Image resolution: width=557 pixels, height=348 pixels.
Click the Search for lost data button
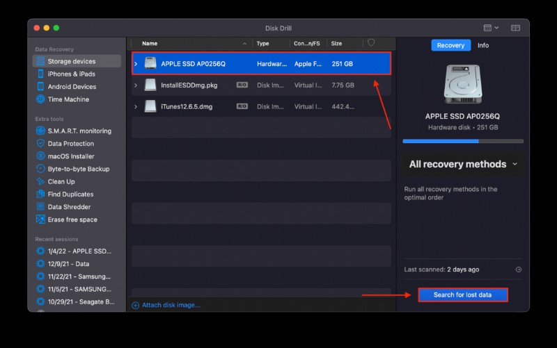pos(463,295)
